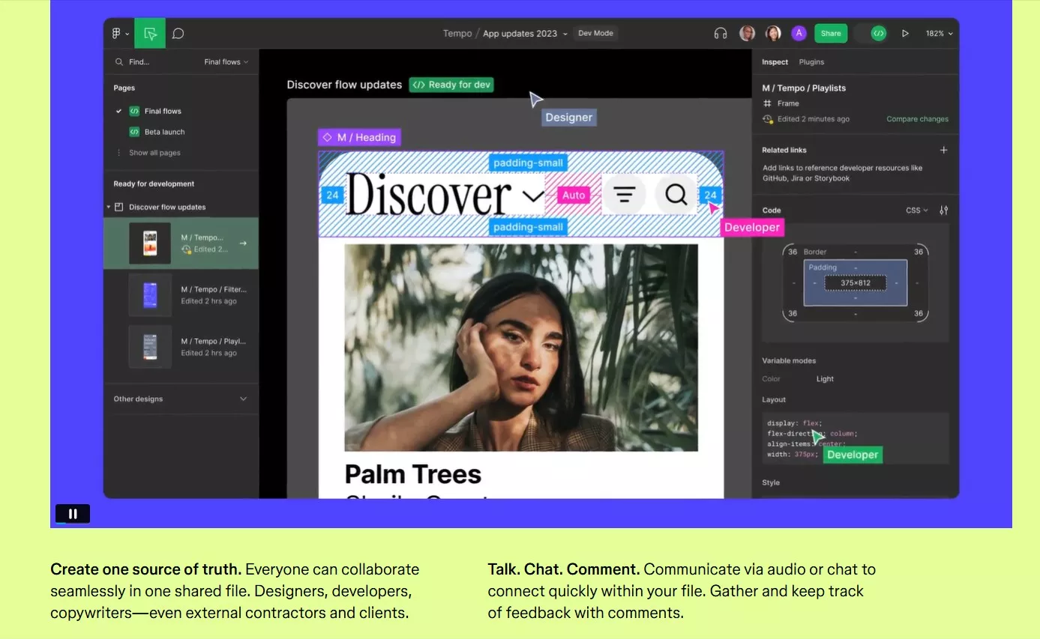Switch to the Plugins tab
1040x639 pixels.
point(811,62)
